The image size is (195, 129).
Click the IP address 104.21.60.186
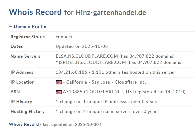(x=71, y=72)
